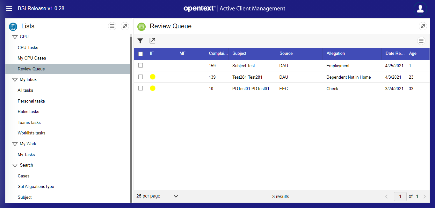This screenshot has height=208, width=435.
Task: Check the box for complaint 159
Action: coord(141,65)
